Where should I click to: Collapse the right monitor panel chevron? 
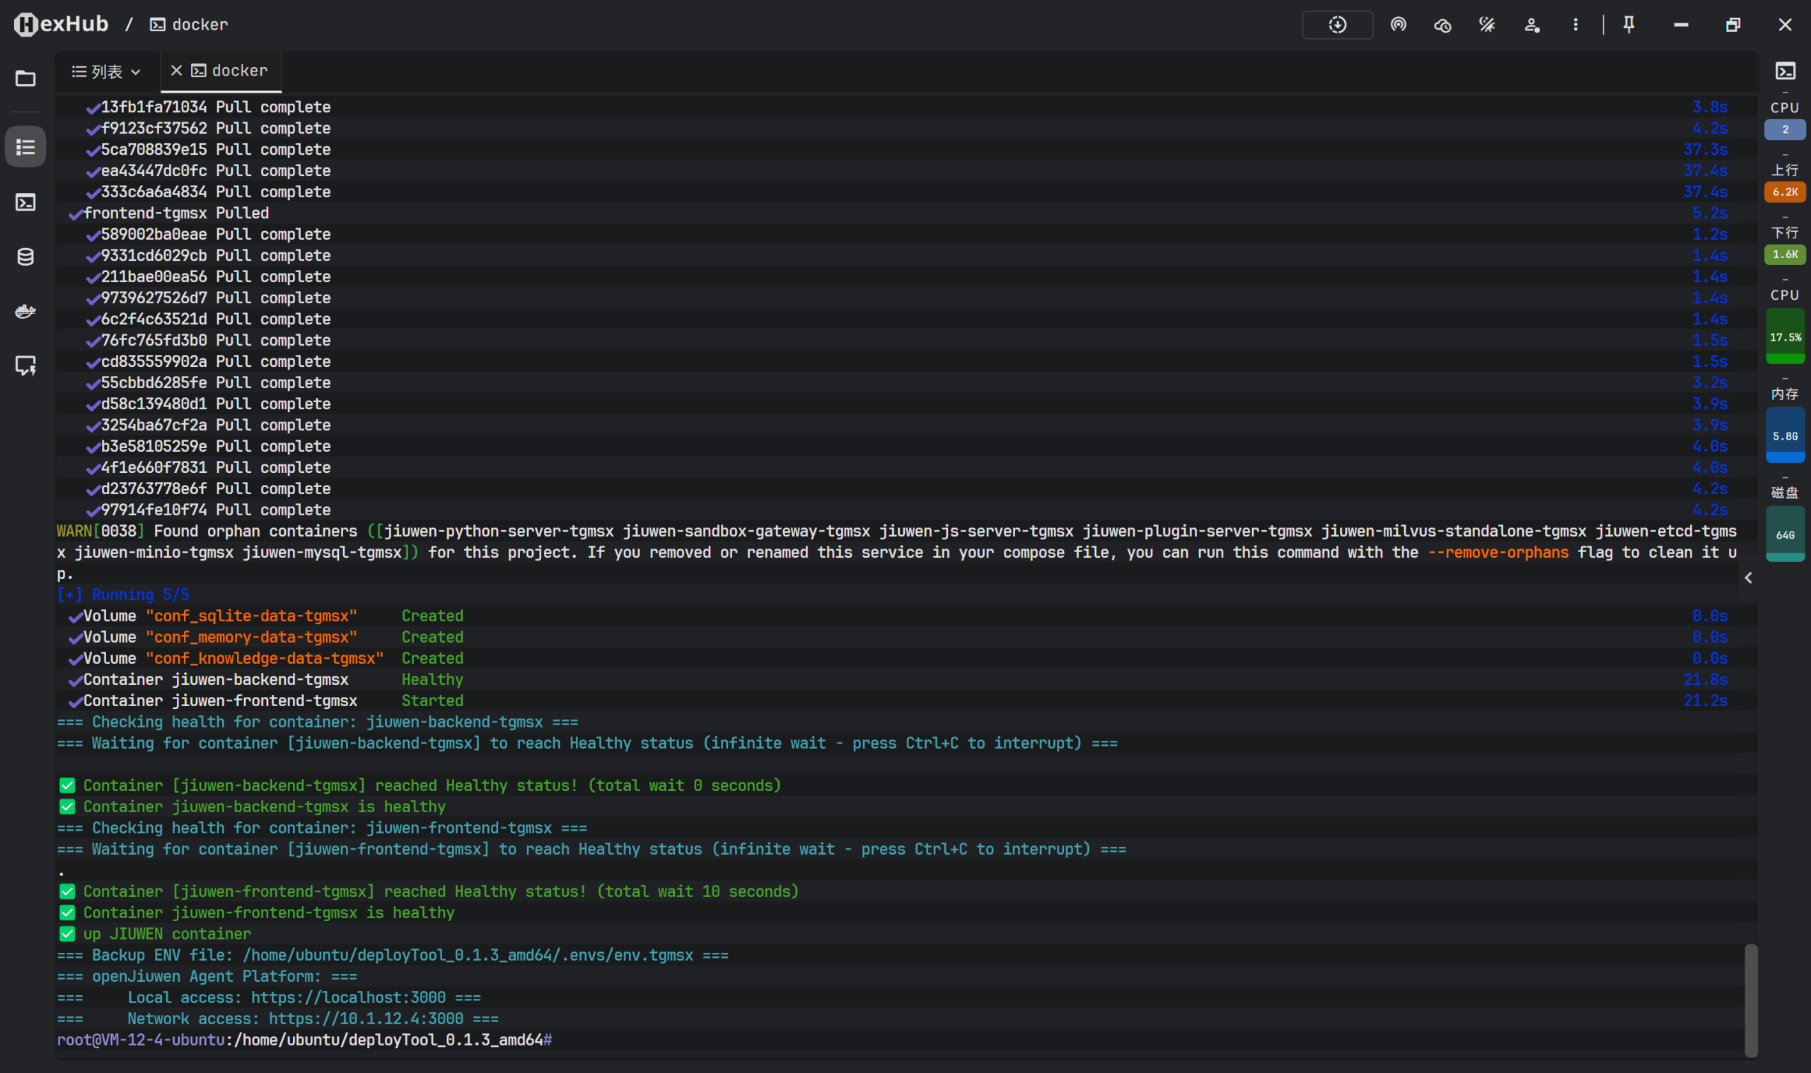tap(1748, 577)
